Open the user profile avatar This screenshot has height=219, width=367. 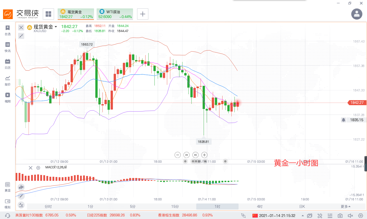pos(357,14)
